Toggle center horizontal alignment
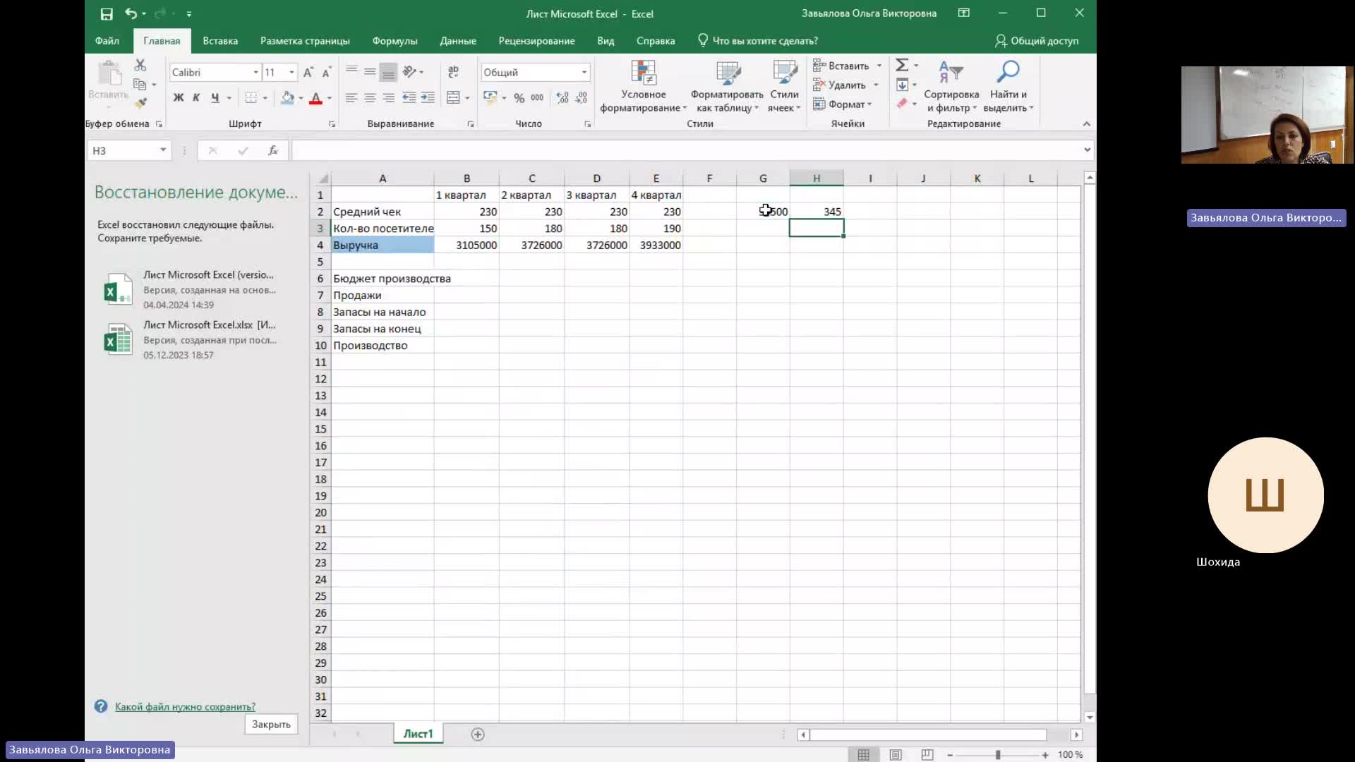1355x762 pixels. tap(370, 98)
